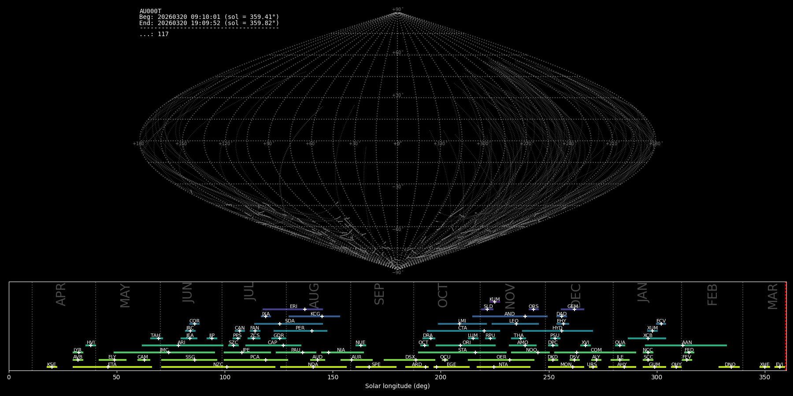The width and height of the screenshot is (793, 396).
Task: Click the AUG month label
Action: (314, 296)
